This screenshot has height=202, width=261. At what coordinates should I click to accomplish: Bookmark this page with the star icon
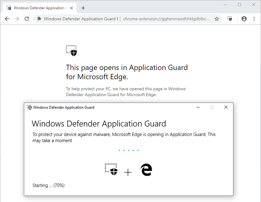click(217, 19)
